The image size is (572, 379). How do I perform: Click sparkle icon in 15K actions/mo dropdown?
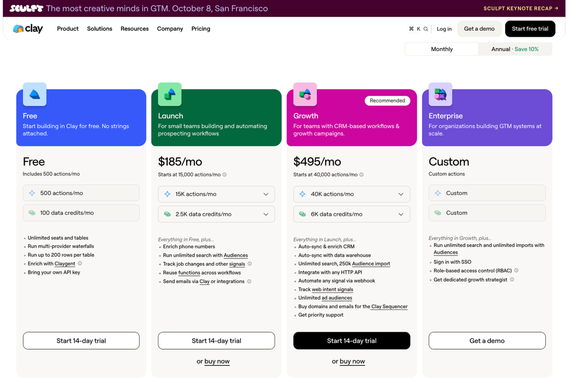tap(167, 194)
